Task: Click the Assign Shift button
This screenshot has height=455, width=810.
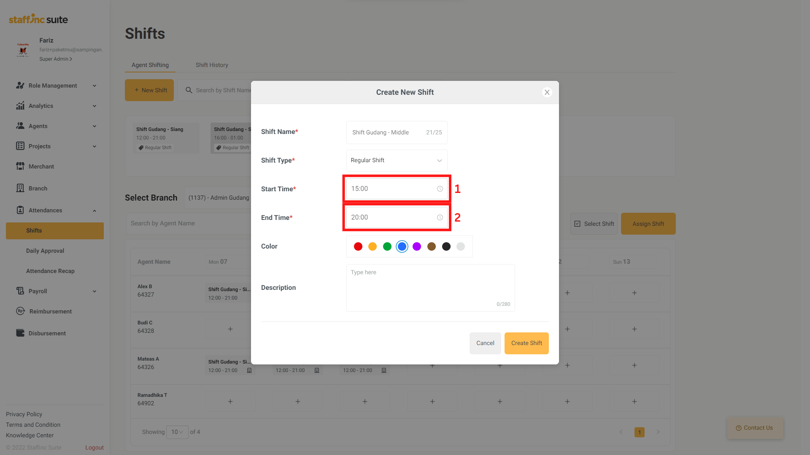Action: [648, 224]
